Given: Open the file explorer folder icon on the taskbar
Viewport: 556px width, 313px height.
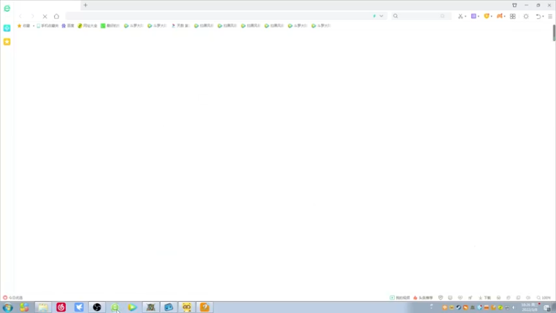Looking at the screenshot, I should coord(43,307).
